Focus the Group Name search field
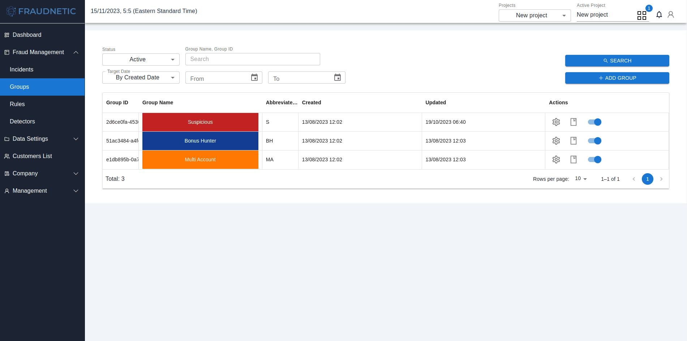This screenshot has width=687, height=341. pos(253,59)
